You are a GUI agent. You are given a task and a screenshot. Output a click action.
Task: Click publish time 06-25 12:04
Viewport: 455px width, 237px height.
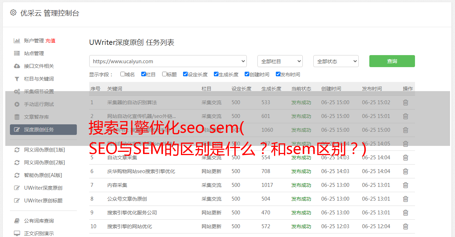click(x=376, y=226)
